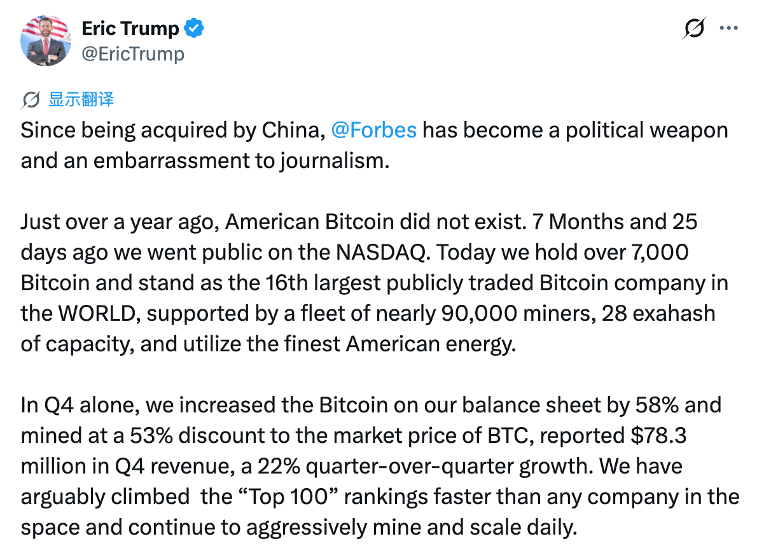Click the small icon beside 显示翻译
This screenshot has width=757, height=555.
pos(31,99)
